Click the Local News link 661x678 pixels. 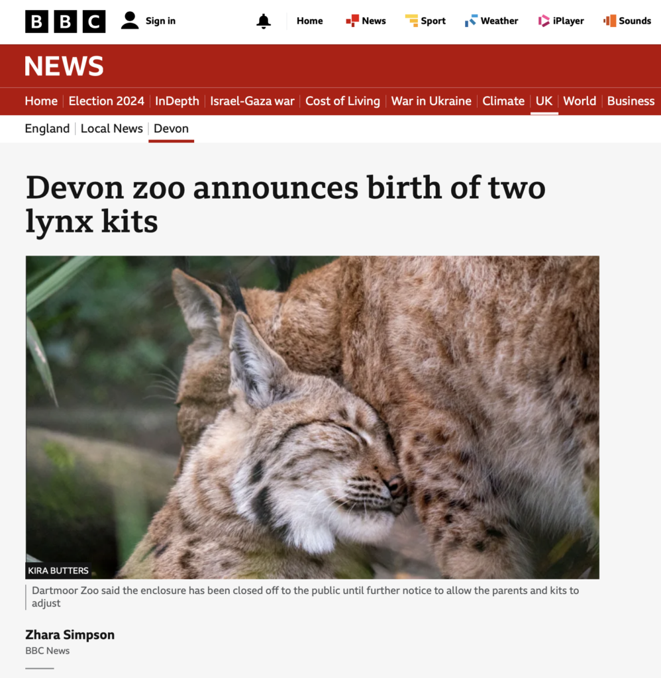[112, 129]
